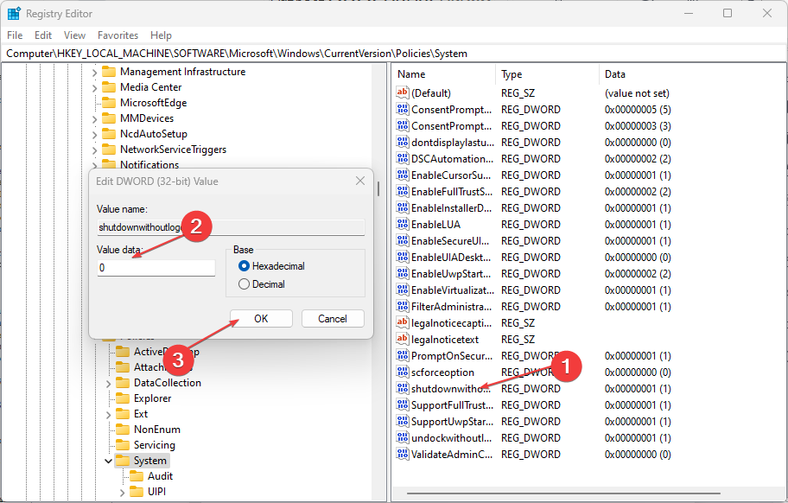
Task: Expand the MMDevices key
Action: 94,119
